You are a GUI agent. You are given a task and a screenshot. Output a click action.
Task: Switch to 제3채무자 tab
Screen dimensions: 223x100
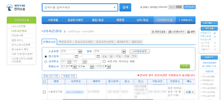pos(122,42)
